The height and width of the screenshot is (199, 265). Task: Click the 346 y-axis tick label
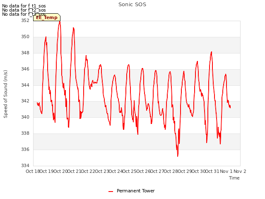(x=25, y=69)
